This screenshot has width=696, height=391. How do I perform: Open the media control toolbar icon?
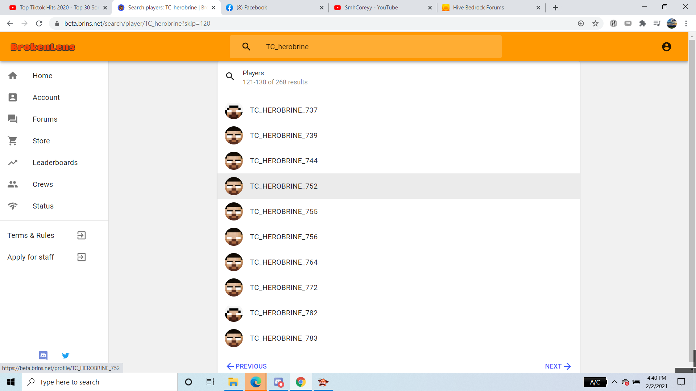point(657,24)
